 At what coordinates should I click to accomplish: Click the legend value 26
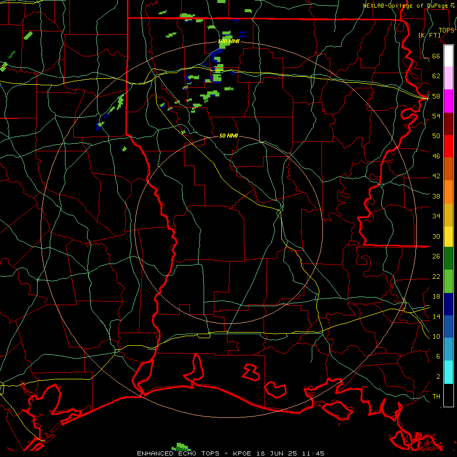click(x=436, y=256)
